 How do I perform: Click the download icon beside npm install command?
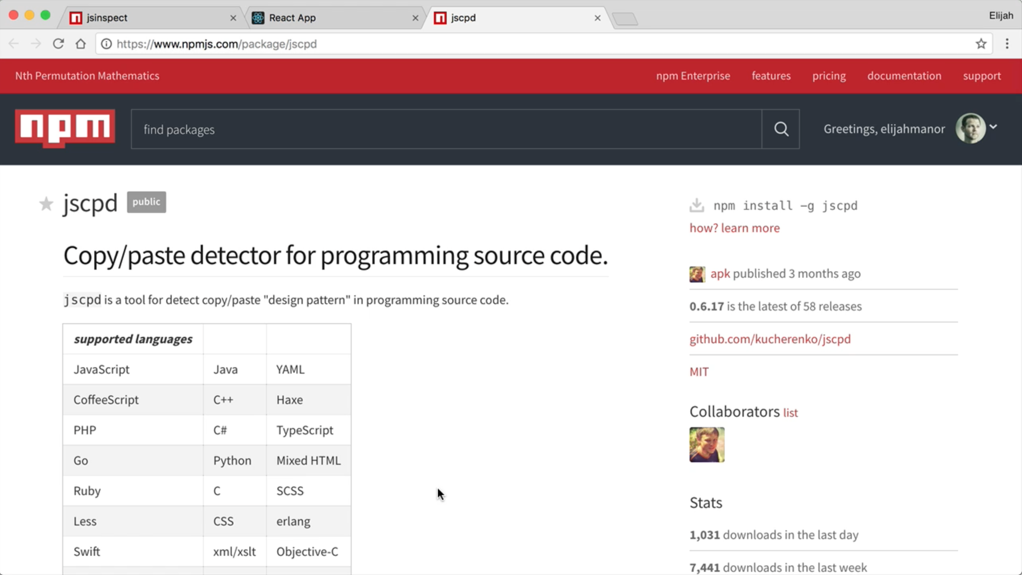[x=697, y=205]
